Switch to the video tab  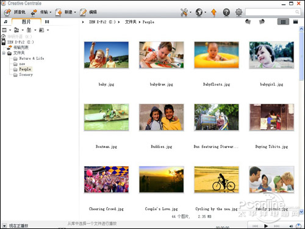(x=47, y=21)
